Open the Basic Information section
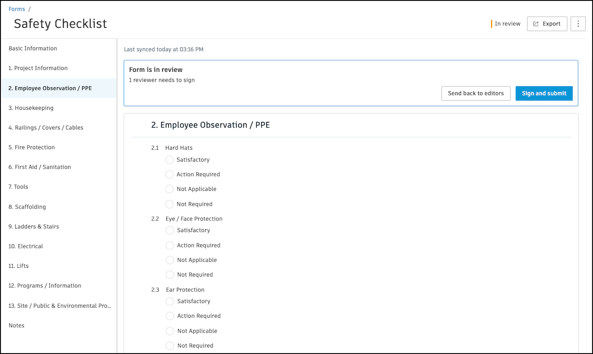 coord(33,48)
